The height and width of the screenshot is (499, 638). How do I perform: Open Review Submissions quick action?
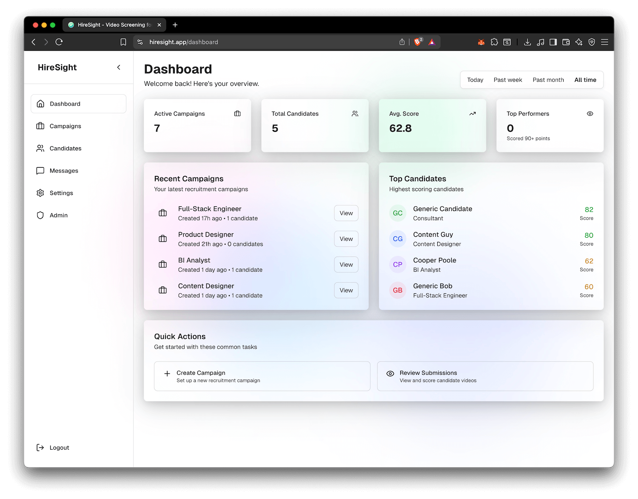point(485,376)
